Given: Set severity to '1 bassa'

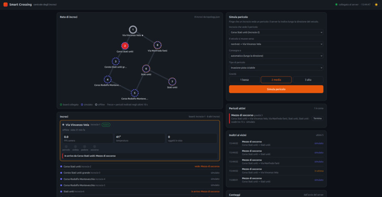Looking at the screenshot, I should click(x=244, y=80).
